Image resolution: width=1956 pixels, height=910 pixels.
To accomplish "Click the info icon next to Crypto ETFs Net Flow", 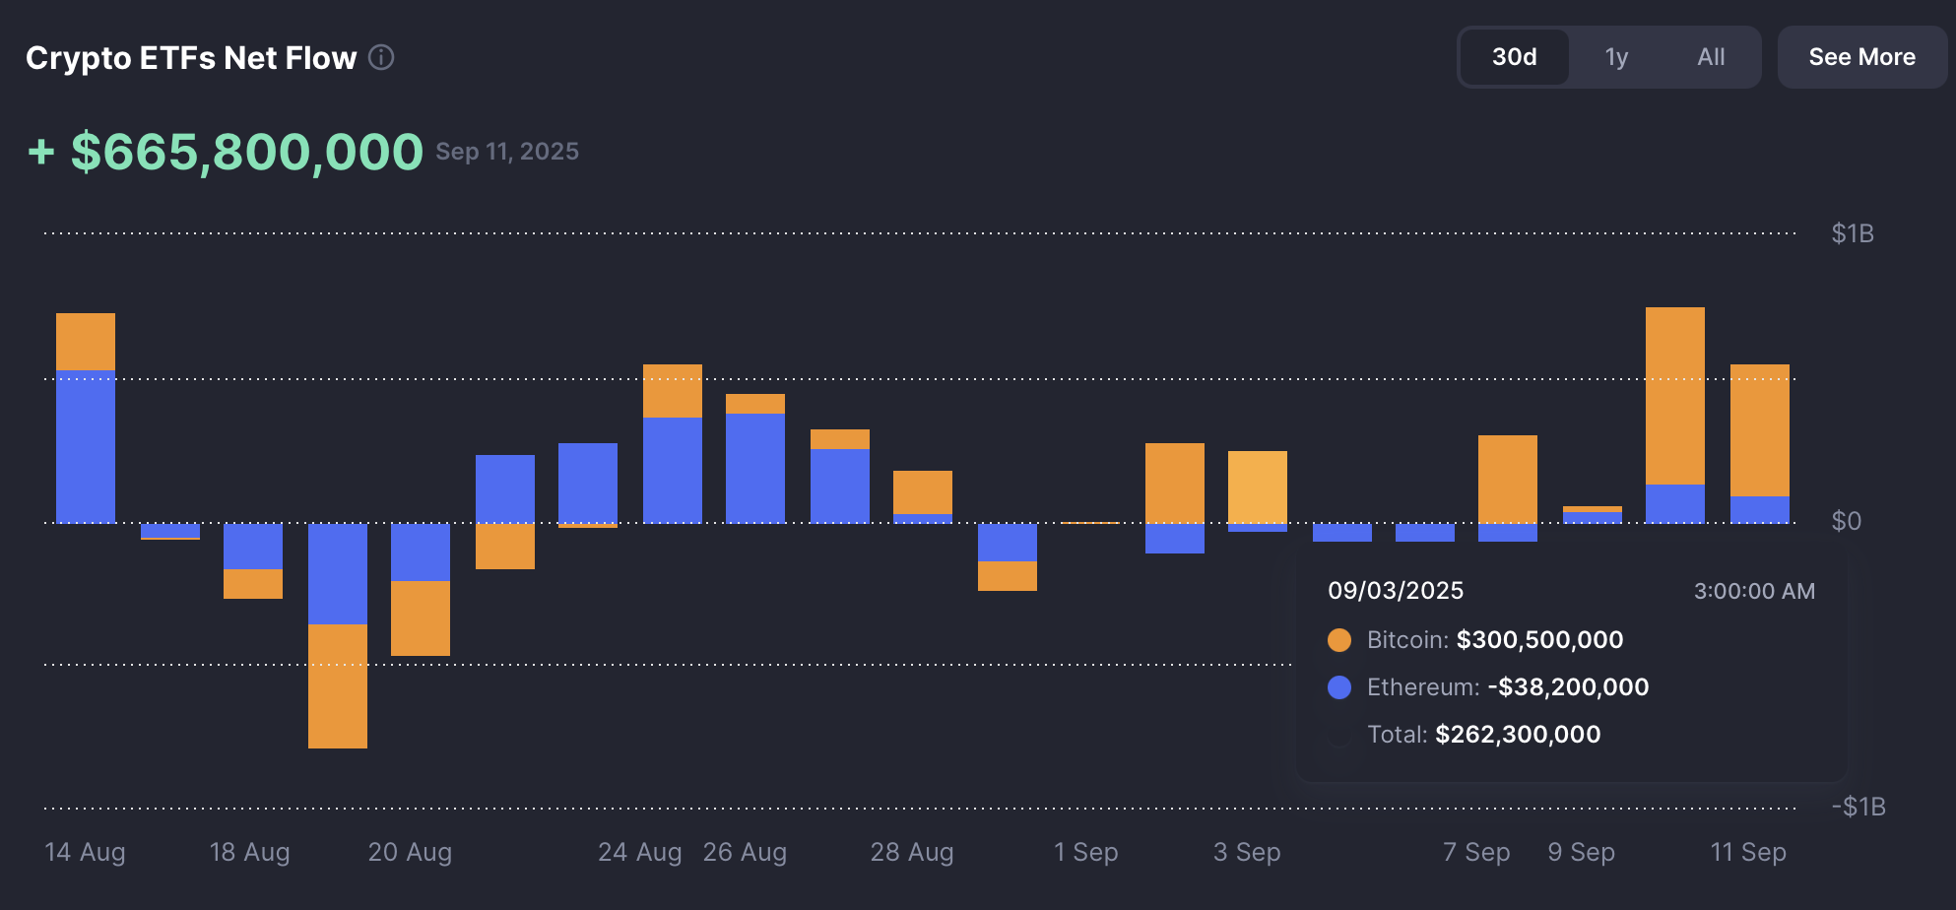I will 379,58.
